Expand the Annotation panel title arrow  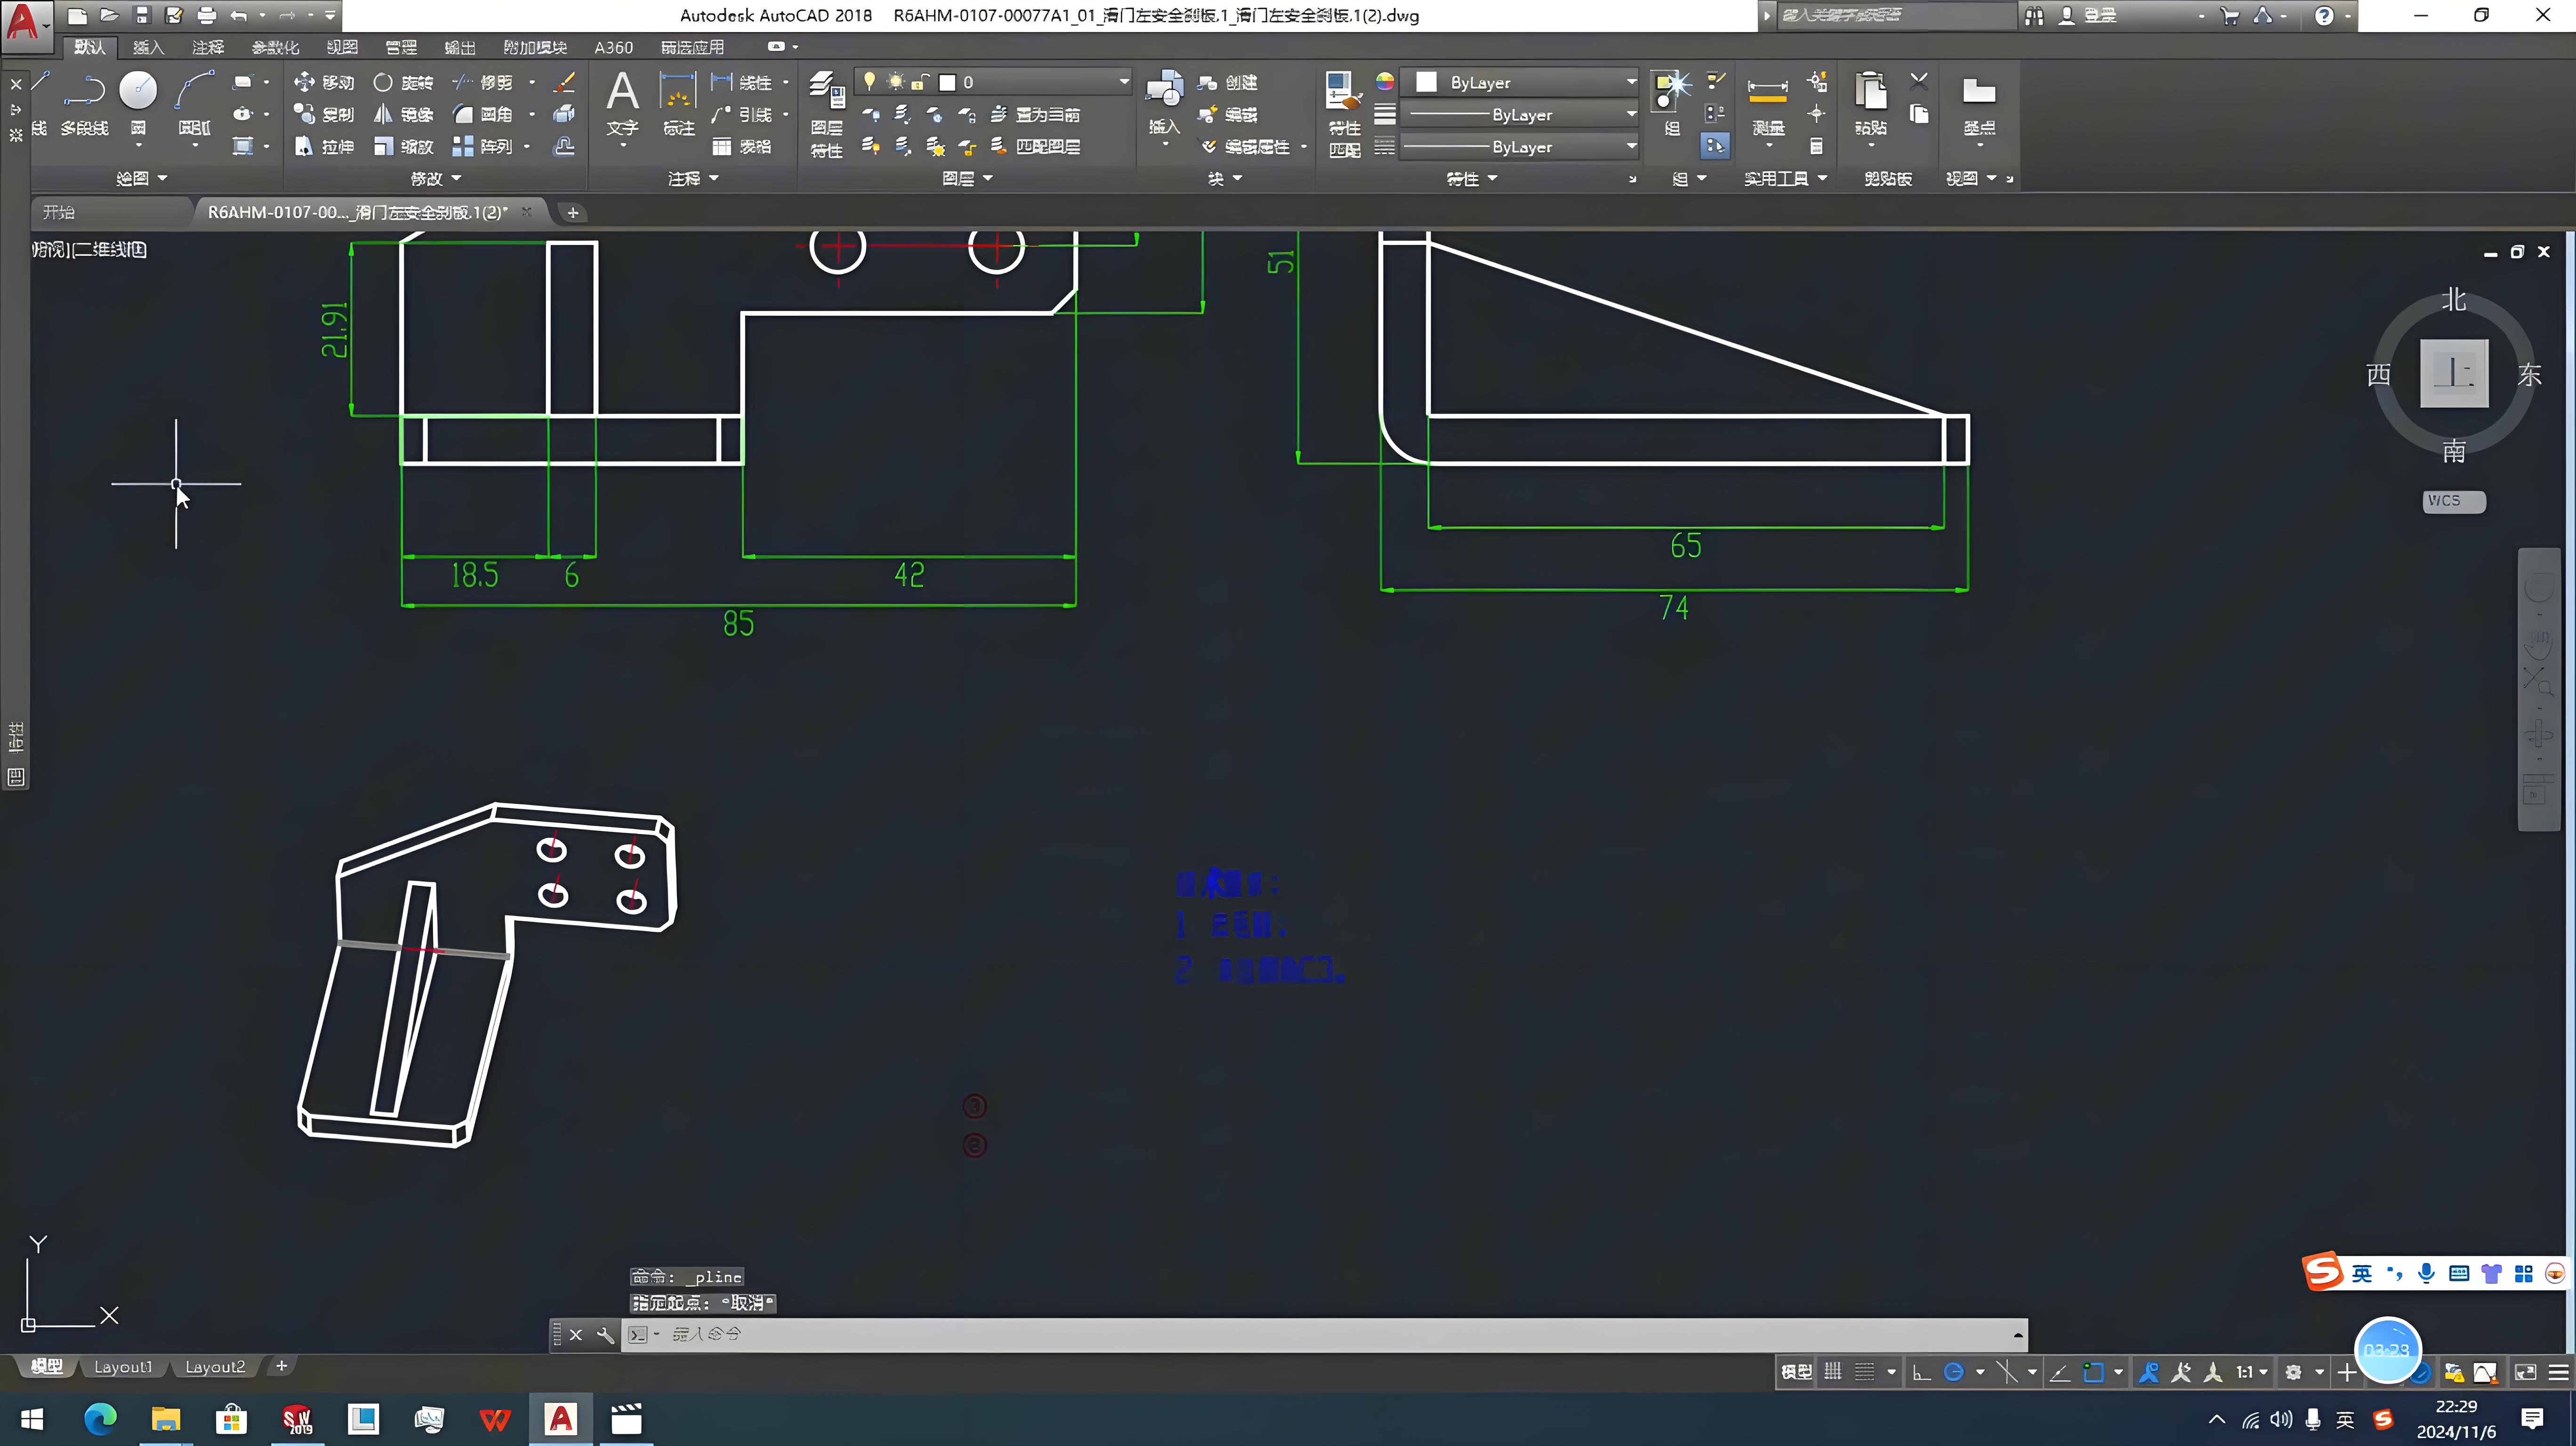tap(714, 178)
